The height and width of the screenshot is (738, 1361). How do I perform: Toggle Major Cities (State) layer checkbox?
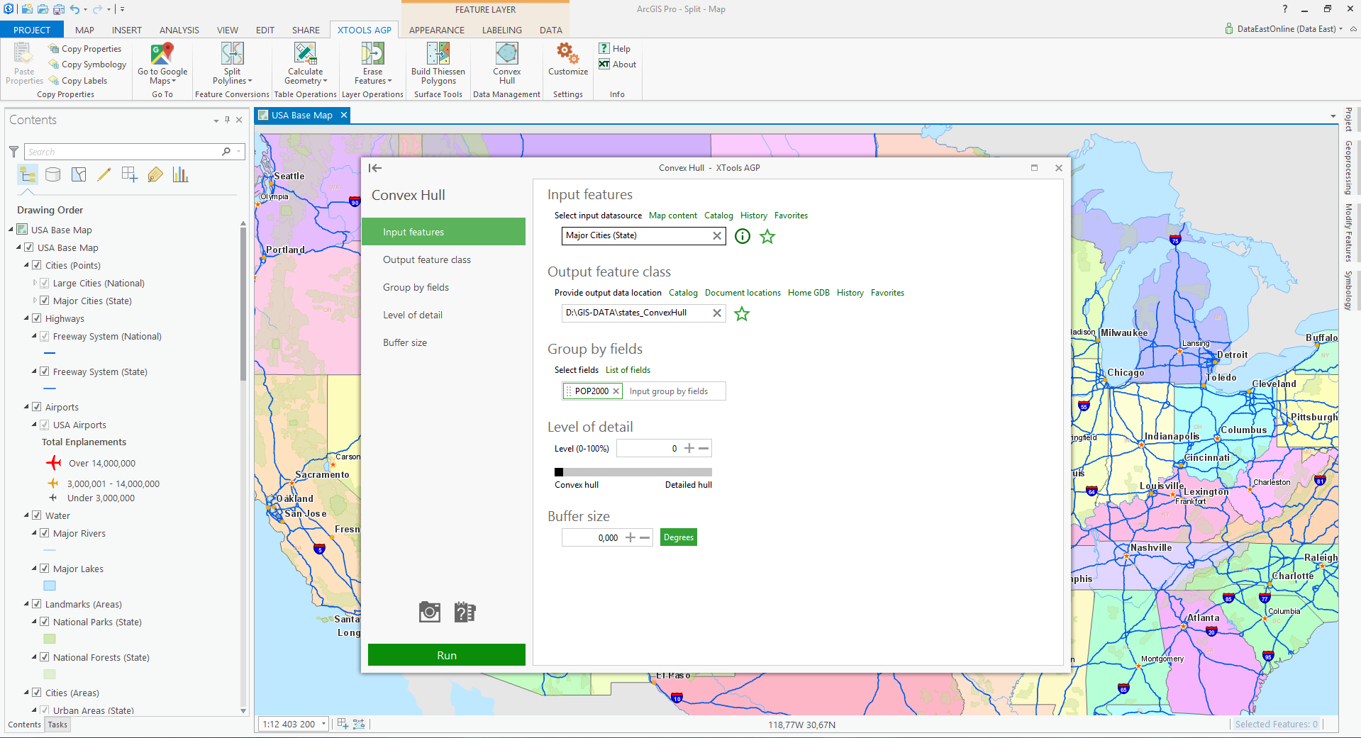(45, 301)
